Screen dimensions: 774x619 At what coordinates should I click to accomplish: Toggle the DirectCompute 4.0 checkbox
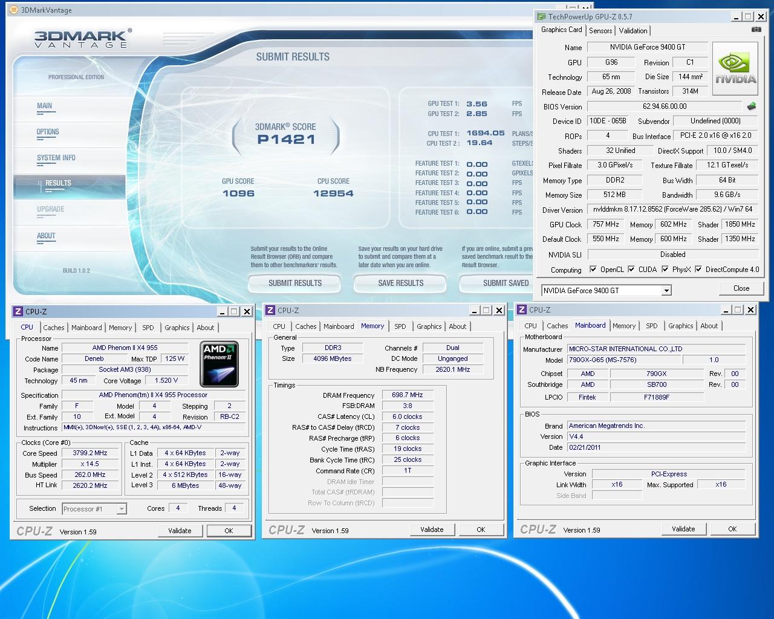[x=698, y=270]
